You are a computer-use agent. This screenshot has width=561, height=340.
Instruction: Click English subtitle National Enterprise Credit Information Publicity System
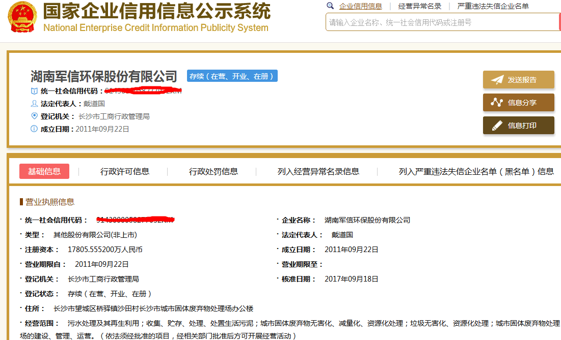(x=155, y=27)
